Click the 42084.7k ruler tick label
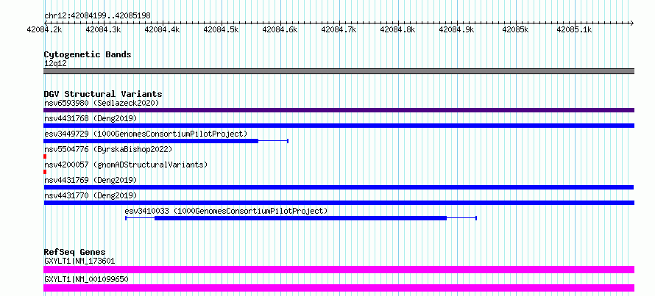655x296 pixels. 339,29
